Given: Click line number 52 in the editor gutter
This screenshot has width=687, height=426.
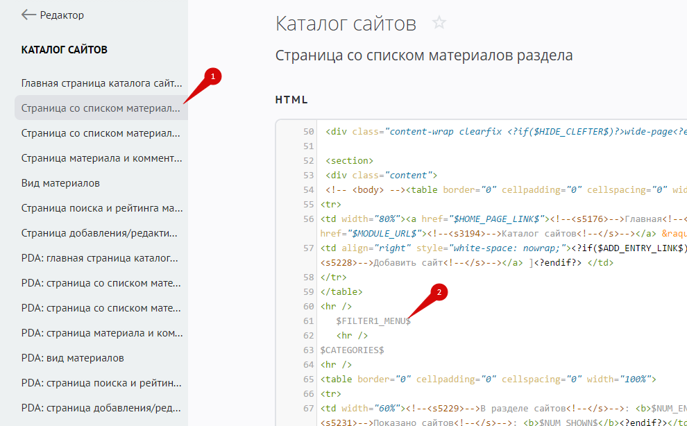Looking at the screenshot, I should (309, 160).
